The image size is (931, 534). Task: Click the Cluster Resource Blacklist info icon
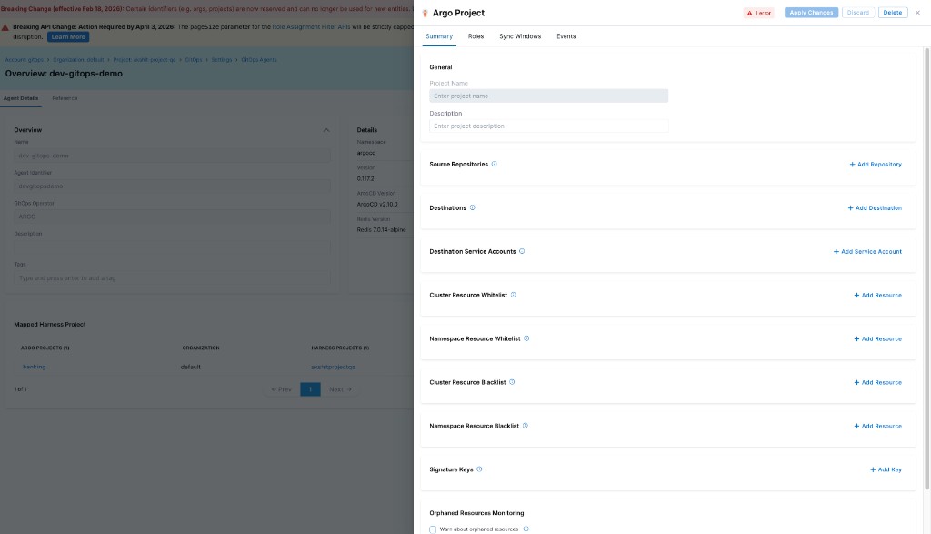coord(512,382)
